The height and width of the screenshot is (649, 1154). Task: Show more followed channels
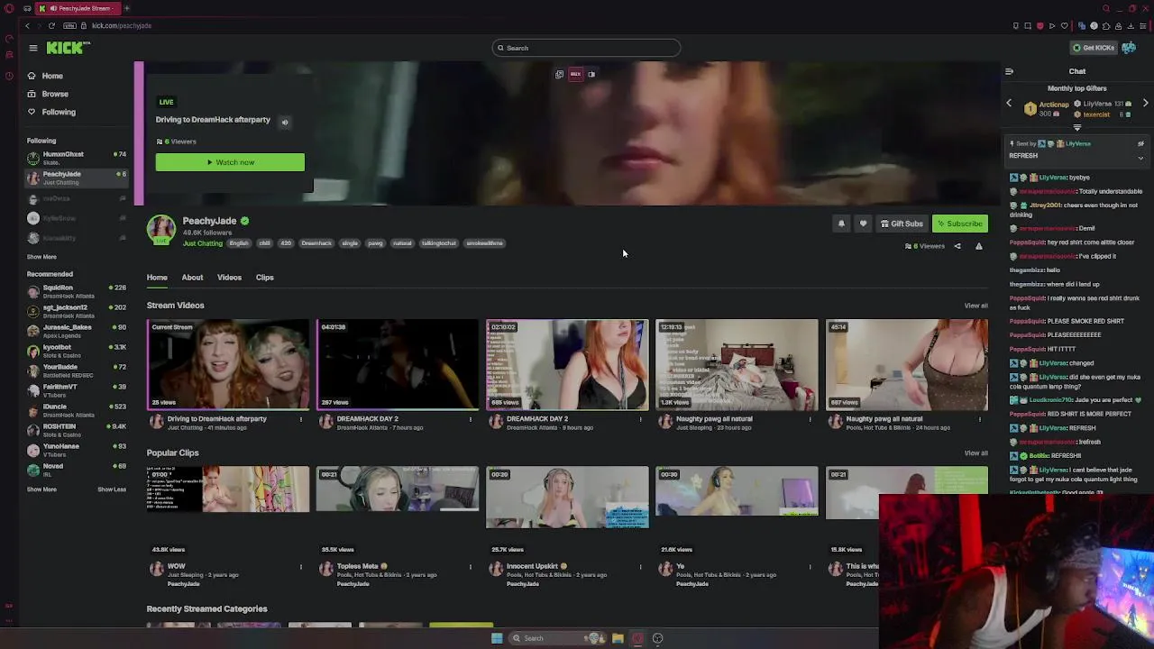point(41,257)
